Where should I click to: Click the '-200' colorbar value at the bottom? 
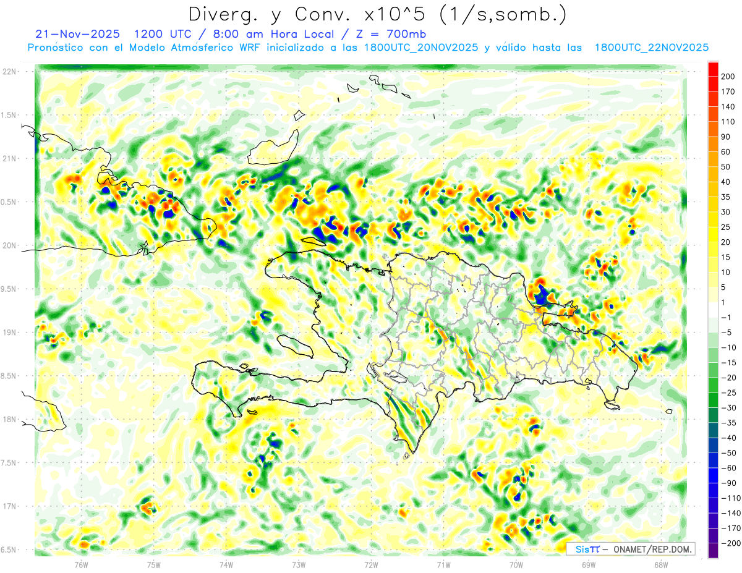coord(731,543)
